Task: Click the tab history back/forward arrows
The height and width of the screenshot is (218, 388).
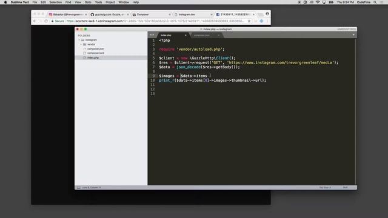Action: [152, 35]
